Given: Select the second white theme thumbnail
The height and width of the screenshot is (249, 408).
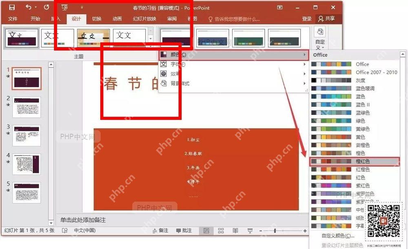Looking at the screenshot, I should coord(58,38).
